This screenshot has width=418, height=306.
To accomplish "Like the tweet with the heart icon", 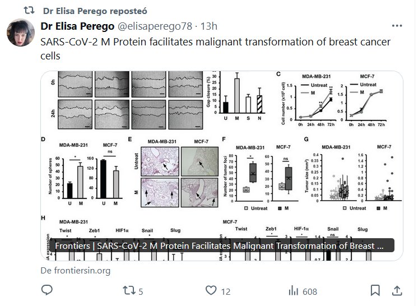I will (x=211, y=291).
